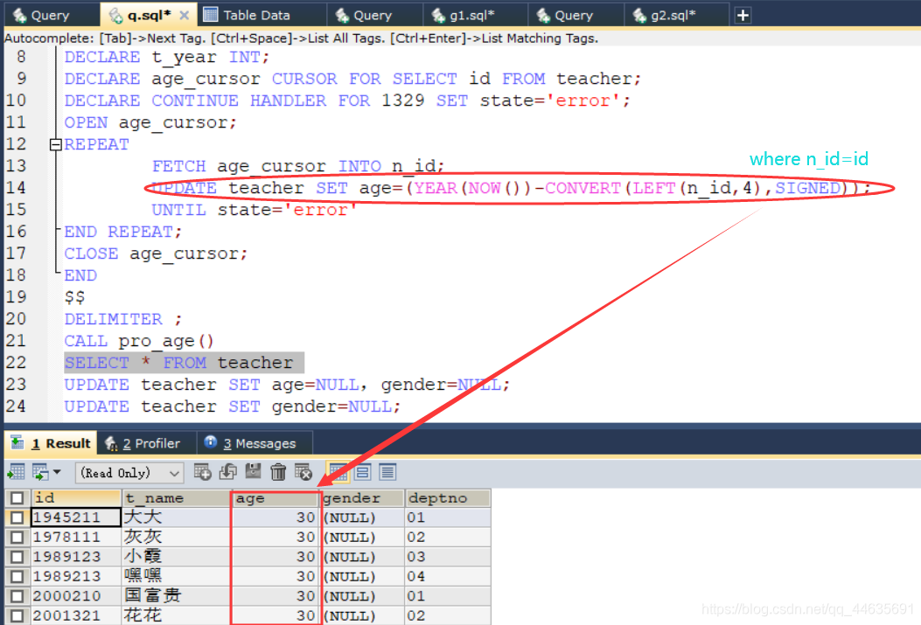This screenshot has width=921, height=625.
Task: Click the age cell in row 1978111
Action: (276, 537)
